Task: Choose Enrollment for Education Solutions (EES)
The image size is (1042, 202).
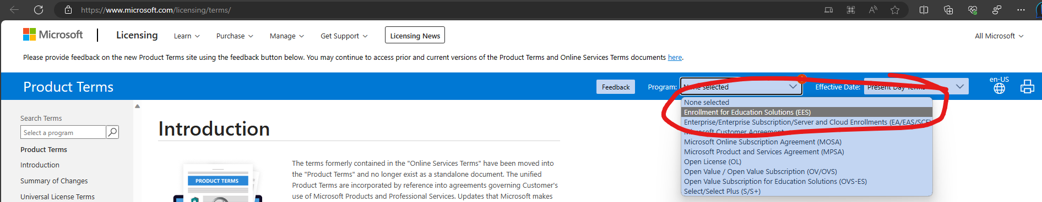Action: pyautogui.click(x=807, y=112)
